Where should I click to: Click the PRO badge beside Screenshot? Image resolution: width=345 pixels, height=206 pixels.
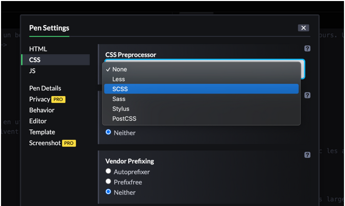[69, 143]
